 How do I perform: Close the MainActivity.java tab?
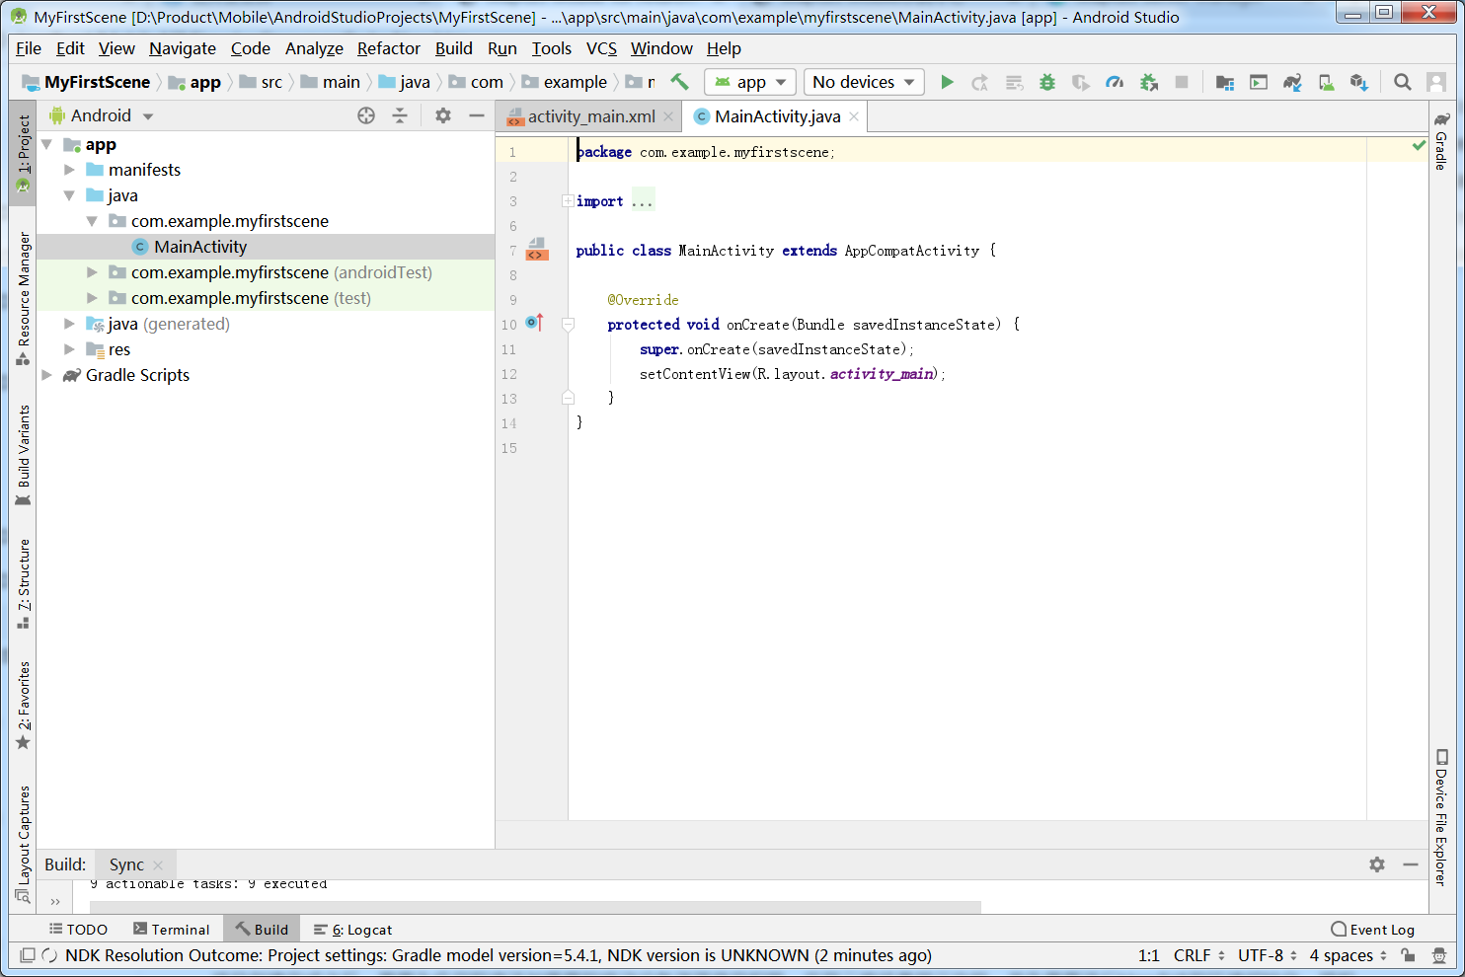854,116
